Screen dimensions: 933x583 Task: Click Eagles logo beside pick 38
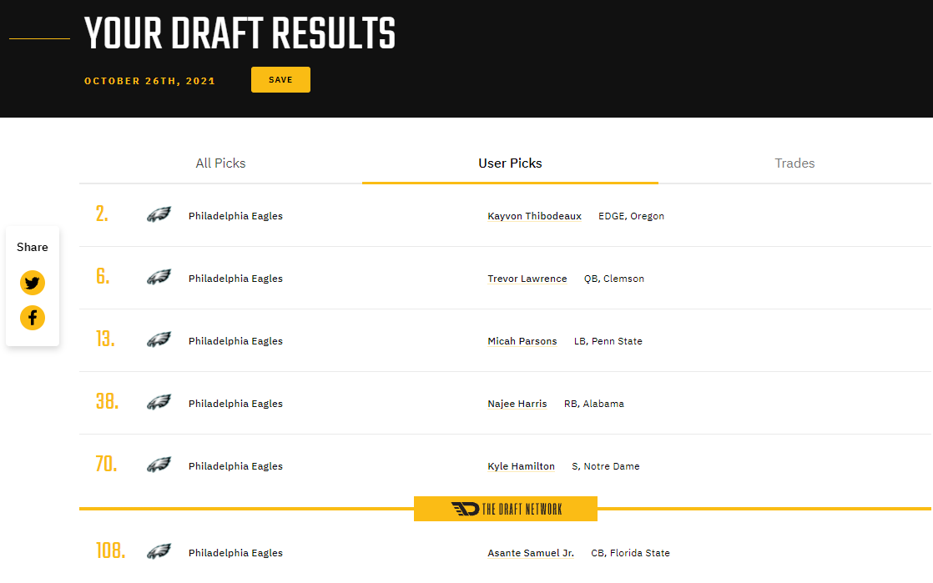point(159,403)
